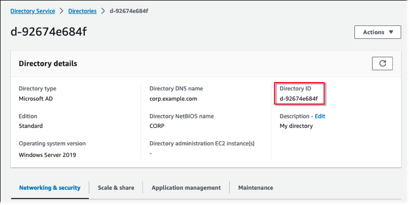Click the corp.example.com DNS name value

pos(173,98)
